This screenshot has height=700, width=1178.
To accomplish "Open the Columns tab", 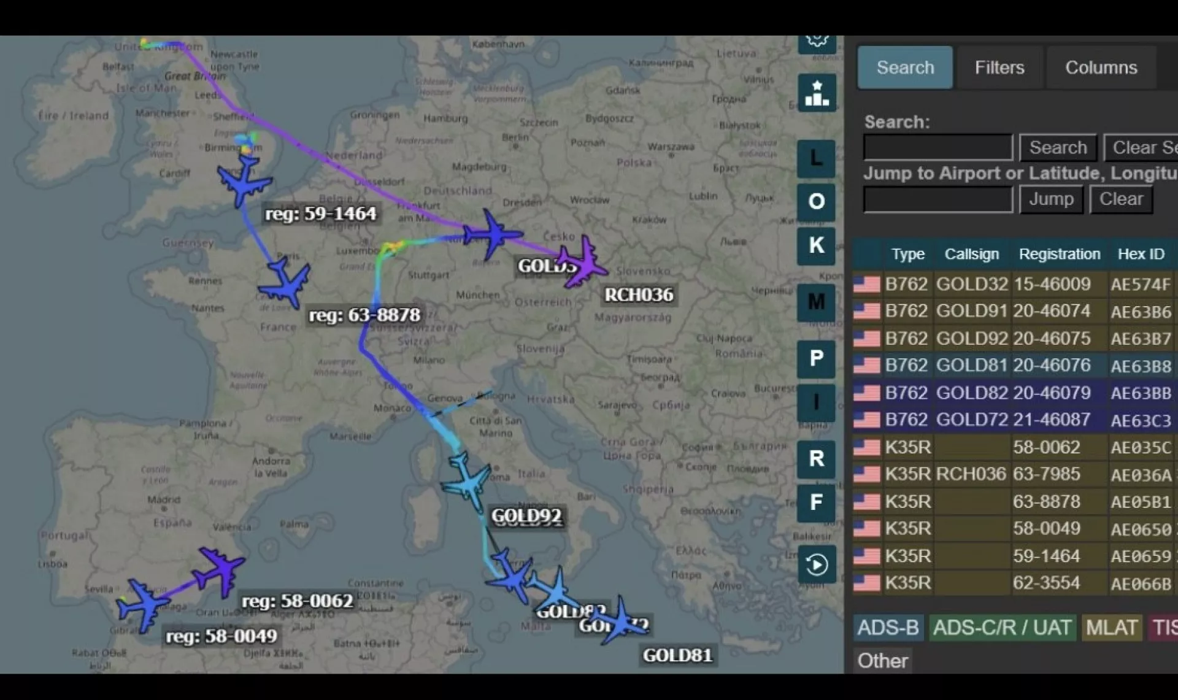I will [1101, 67].
